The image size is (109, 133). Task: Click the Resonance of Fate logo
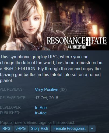pyautogui.click(x=77, y=41)
